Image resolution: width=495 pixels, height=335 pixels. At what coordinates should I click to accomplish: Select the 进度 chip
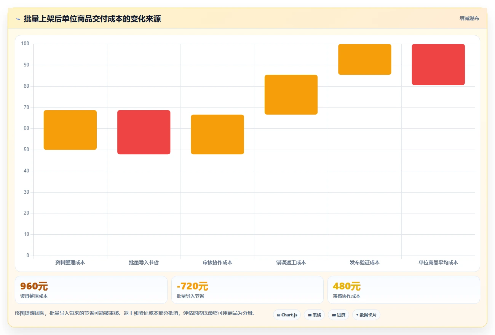[339, 315]
